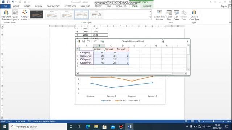Open Mail app from taskbar
The image size is (232, 130).
(113, 127)
